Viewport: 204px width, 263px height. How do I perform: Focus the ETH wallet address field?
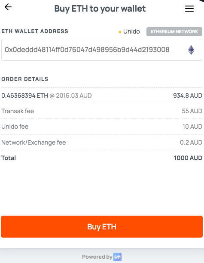(102, 50)
